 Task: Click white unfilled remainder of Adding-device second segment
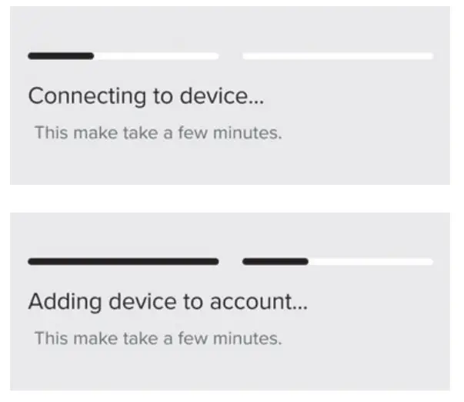coord(371,262)
